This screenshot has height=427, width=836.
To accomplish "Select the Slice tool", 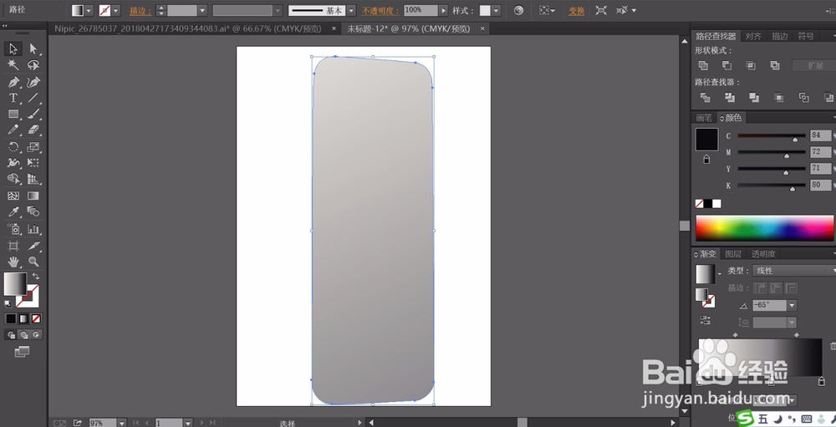I will (x=33, y=246).
